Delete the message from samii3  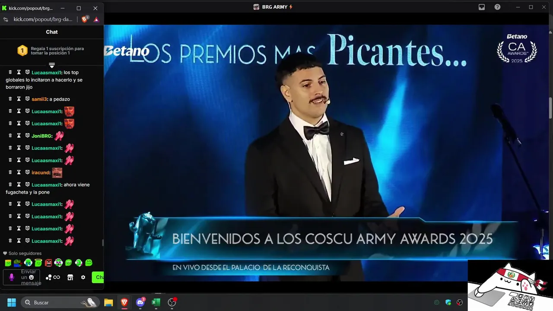click(x=10, y=99)
